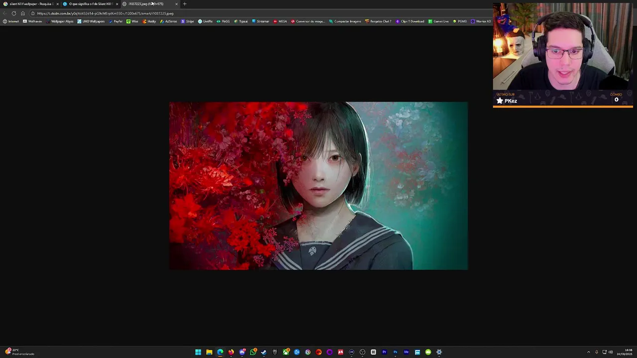The image size is (637, 358).
Task: Open Xbox app from the taskbar
Action: click(285, 352)
